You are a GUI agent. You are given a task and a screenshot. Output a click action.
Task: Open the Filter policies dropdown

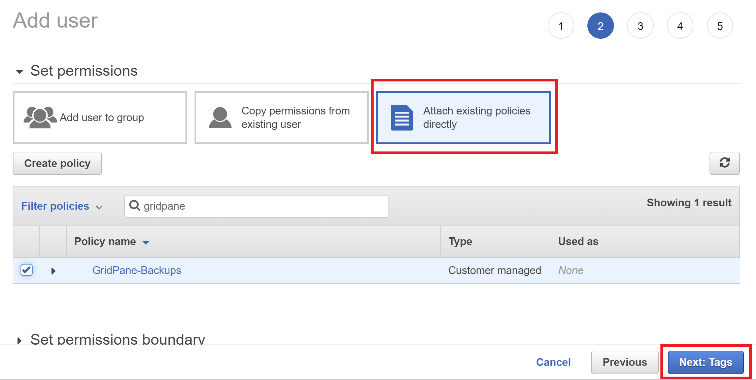(x=62, y=206)
